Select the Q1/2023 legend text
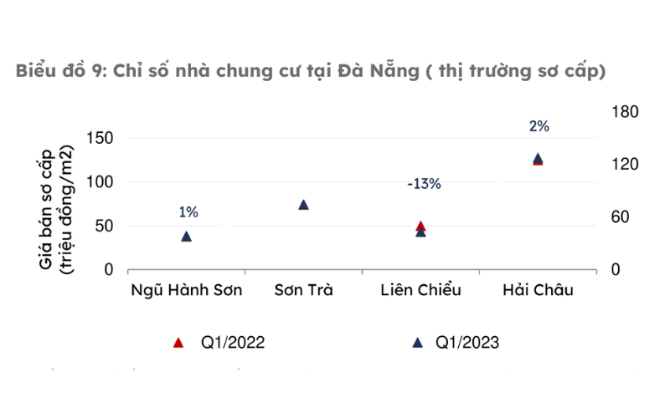The image size is (670, 418). pyautogui.click(x=467, y=343)
